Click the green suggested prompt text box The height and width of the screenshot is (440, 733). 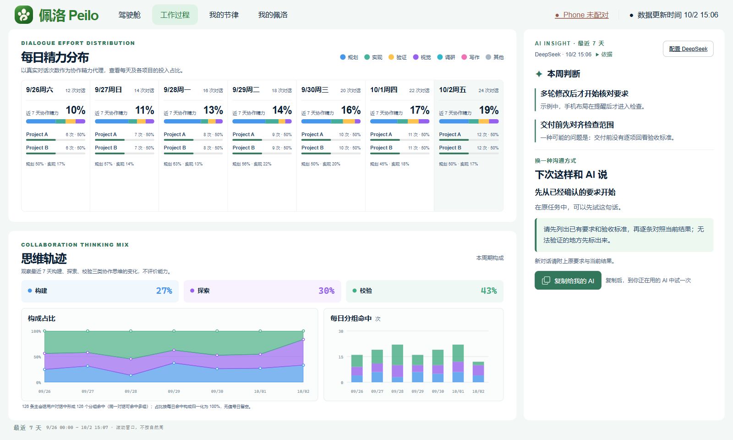(624, 235)
